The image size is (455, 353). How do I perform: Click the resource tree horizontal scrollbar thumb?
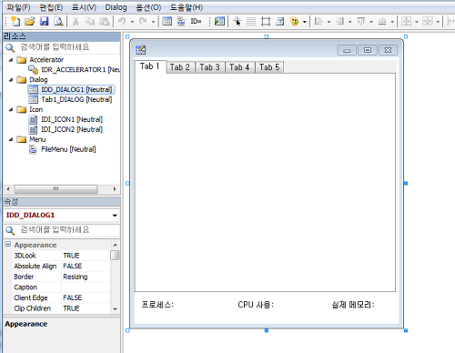(56, 189)
